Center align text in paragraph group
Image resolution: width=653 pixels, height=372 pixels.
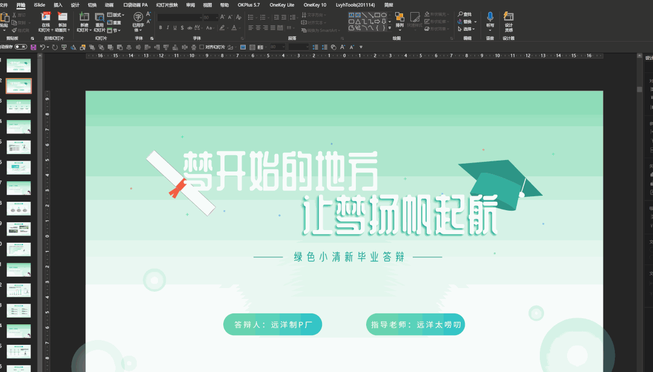pos(258,28)
